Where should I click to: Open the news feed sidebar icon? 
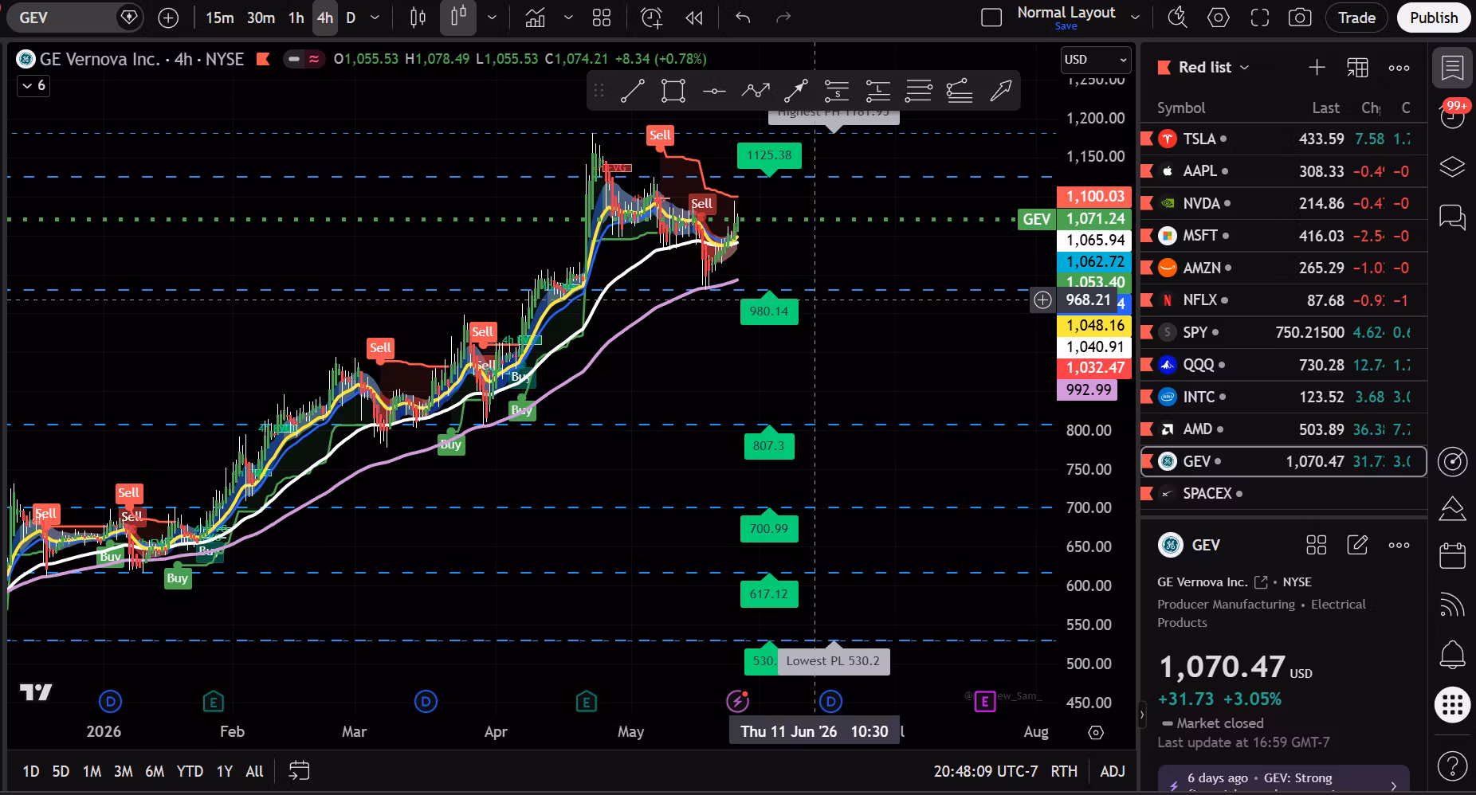1453,605
